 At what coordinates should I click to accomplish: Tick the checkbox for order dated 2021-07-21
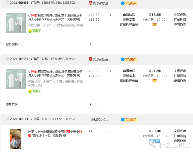coord(7,58)
